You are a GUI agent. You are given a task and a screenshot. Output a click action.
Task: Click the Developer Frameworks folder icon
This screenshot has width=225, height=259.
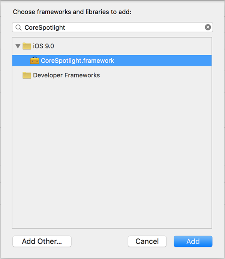[27, 75]
